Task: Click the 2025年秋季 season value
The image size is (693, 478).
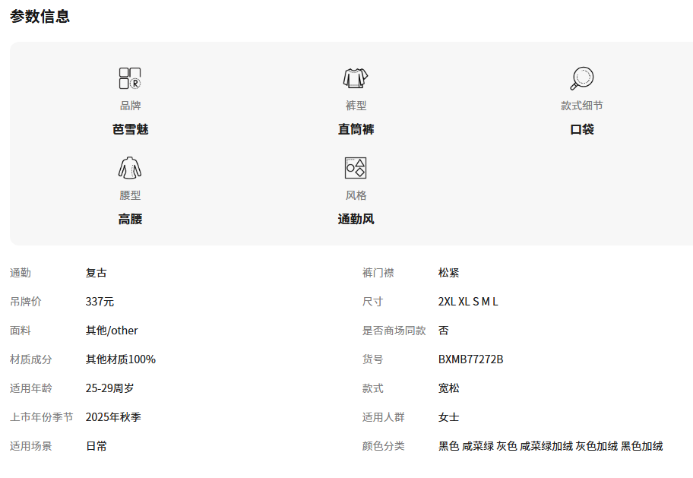Action: 113,417
